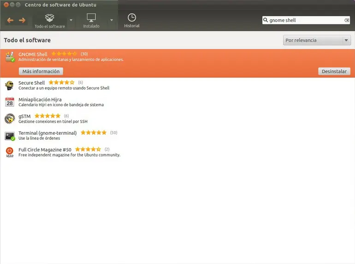Expand the Instalado dropdown arrow
This screenshot has height=264, width=355.
point(112,20)
